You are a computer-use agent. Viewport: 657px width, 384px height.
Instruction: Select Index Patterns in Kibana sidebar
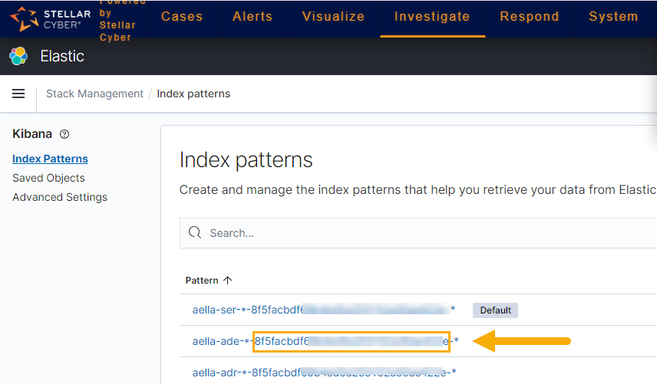[x=50, y=159]
